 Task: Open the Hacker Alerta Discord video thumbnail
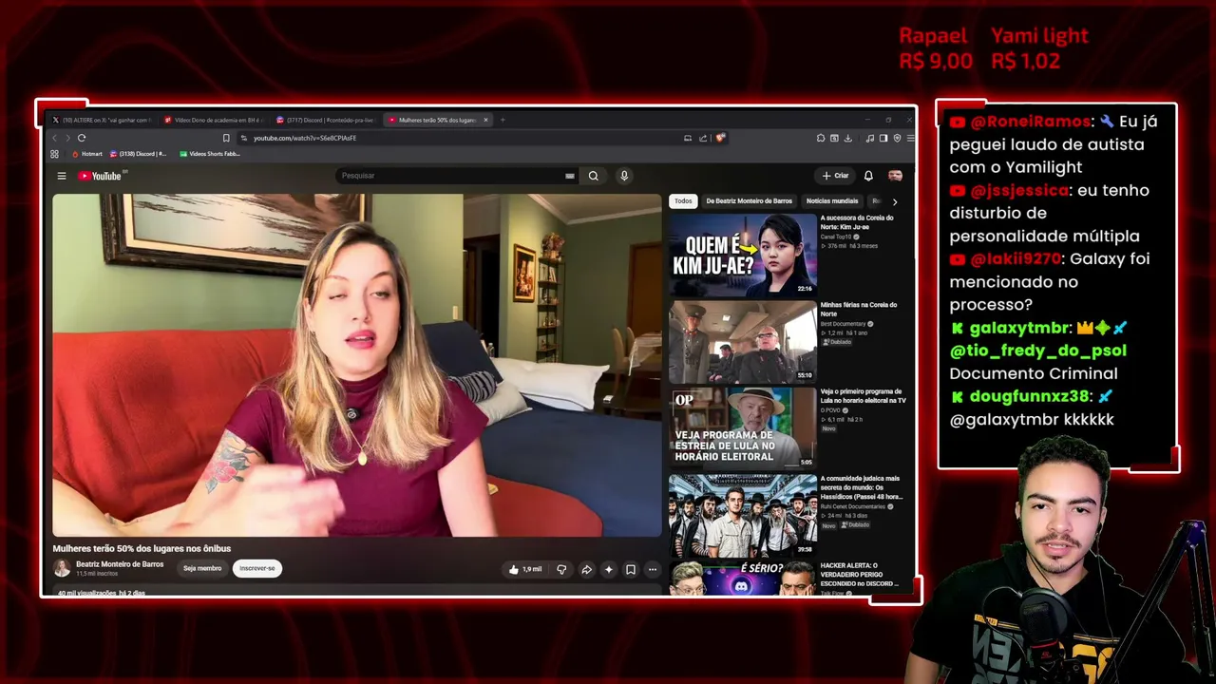[743, 579]
